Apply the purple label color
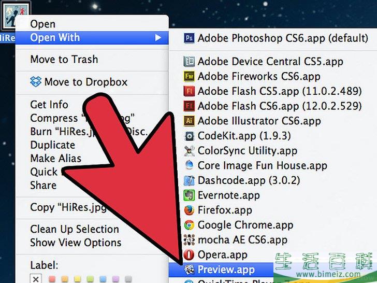This screenshot has width=377, height=283. tap(115, 279)
